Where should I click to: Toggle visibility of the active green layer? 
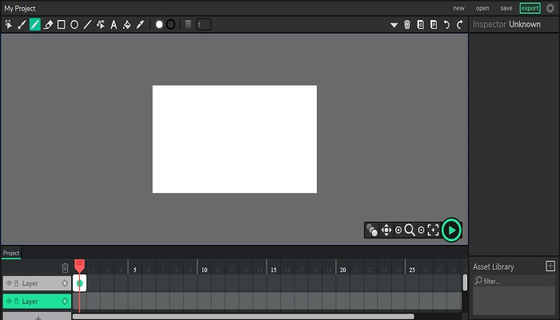coord(9,302)
